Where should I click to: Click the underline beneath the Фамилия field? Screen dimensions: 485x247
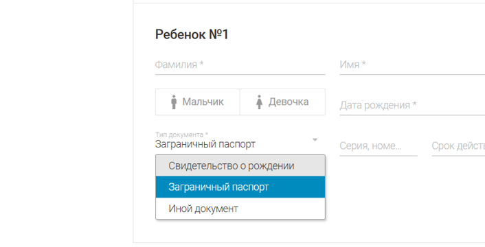[x=240, y=74]
